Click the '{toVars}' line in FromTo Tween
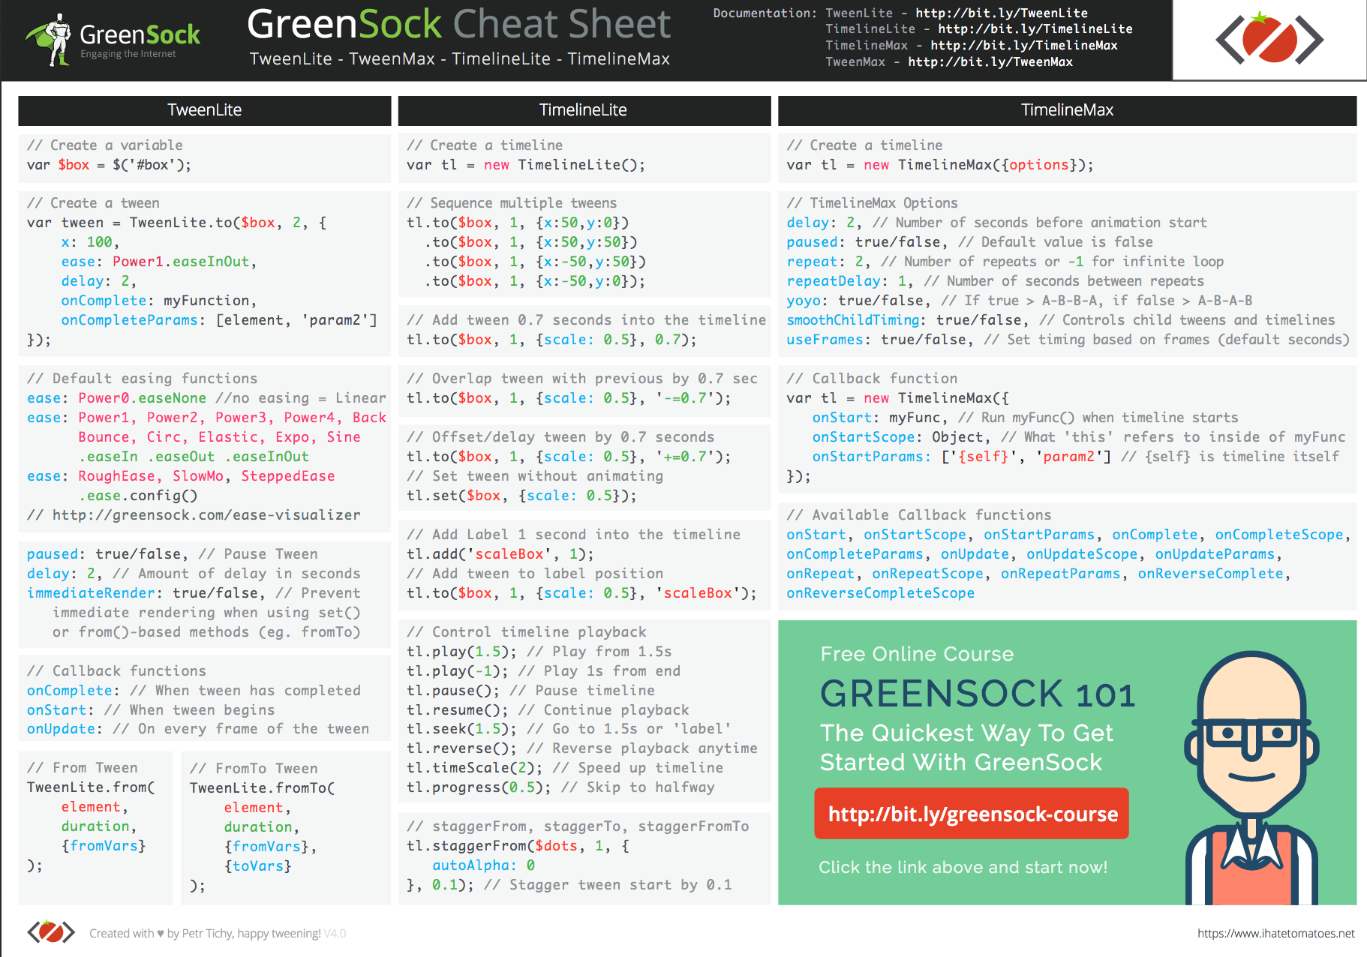Viewport: 1367px width, 957px height. pos(257,866)
